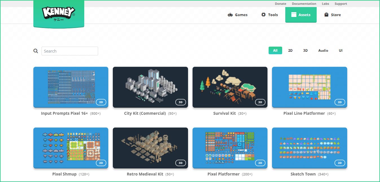Screen dimensions: 380x182
Task: Select the All filter
Action: [x=275, y=51]
